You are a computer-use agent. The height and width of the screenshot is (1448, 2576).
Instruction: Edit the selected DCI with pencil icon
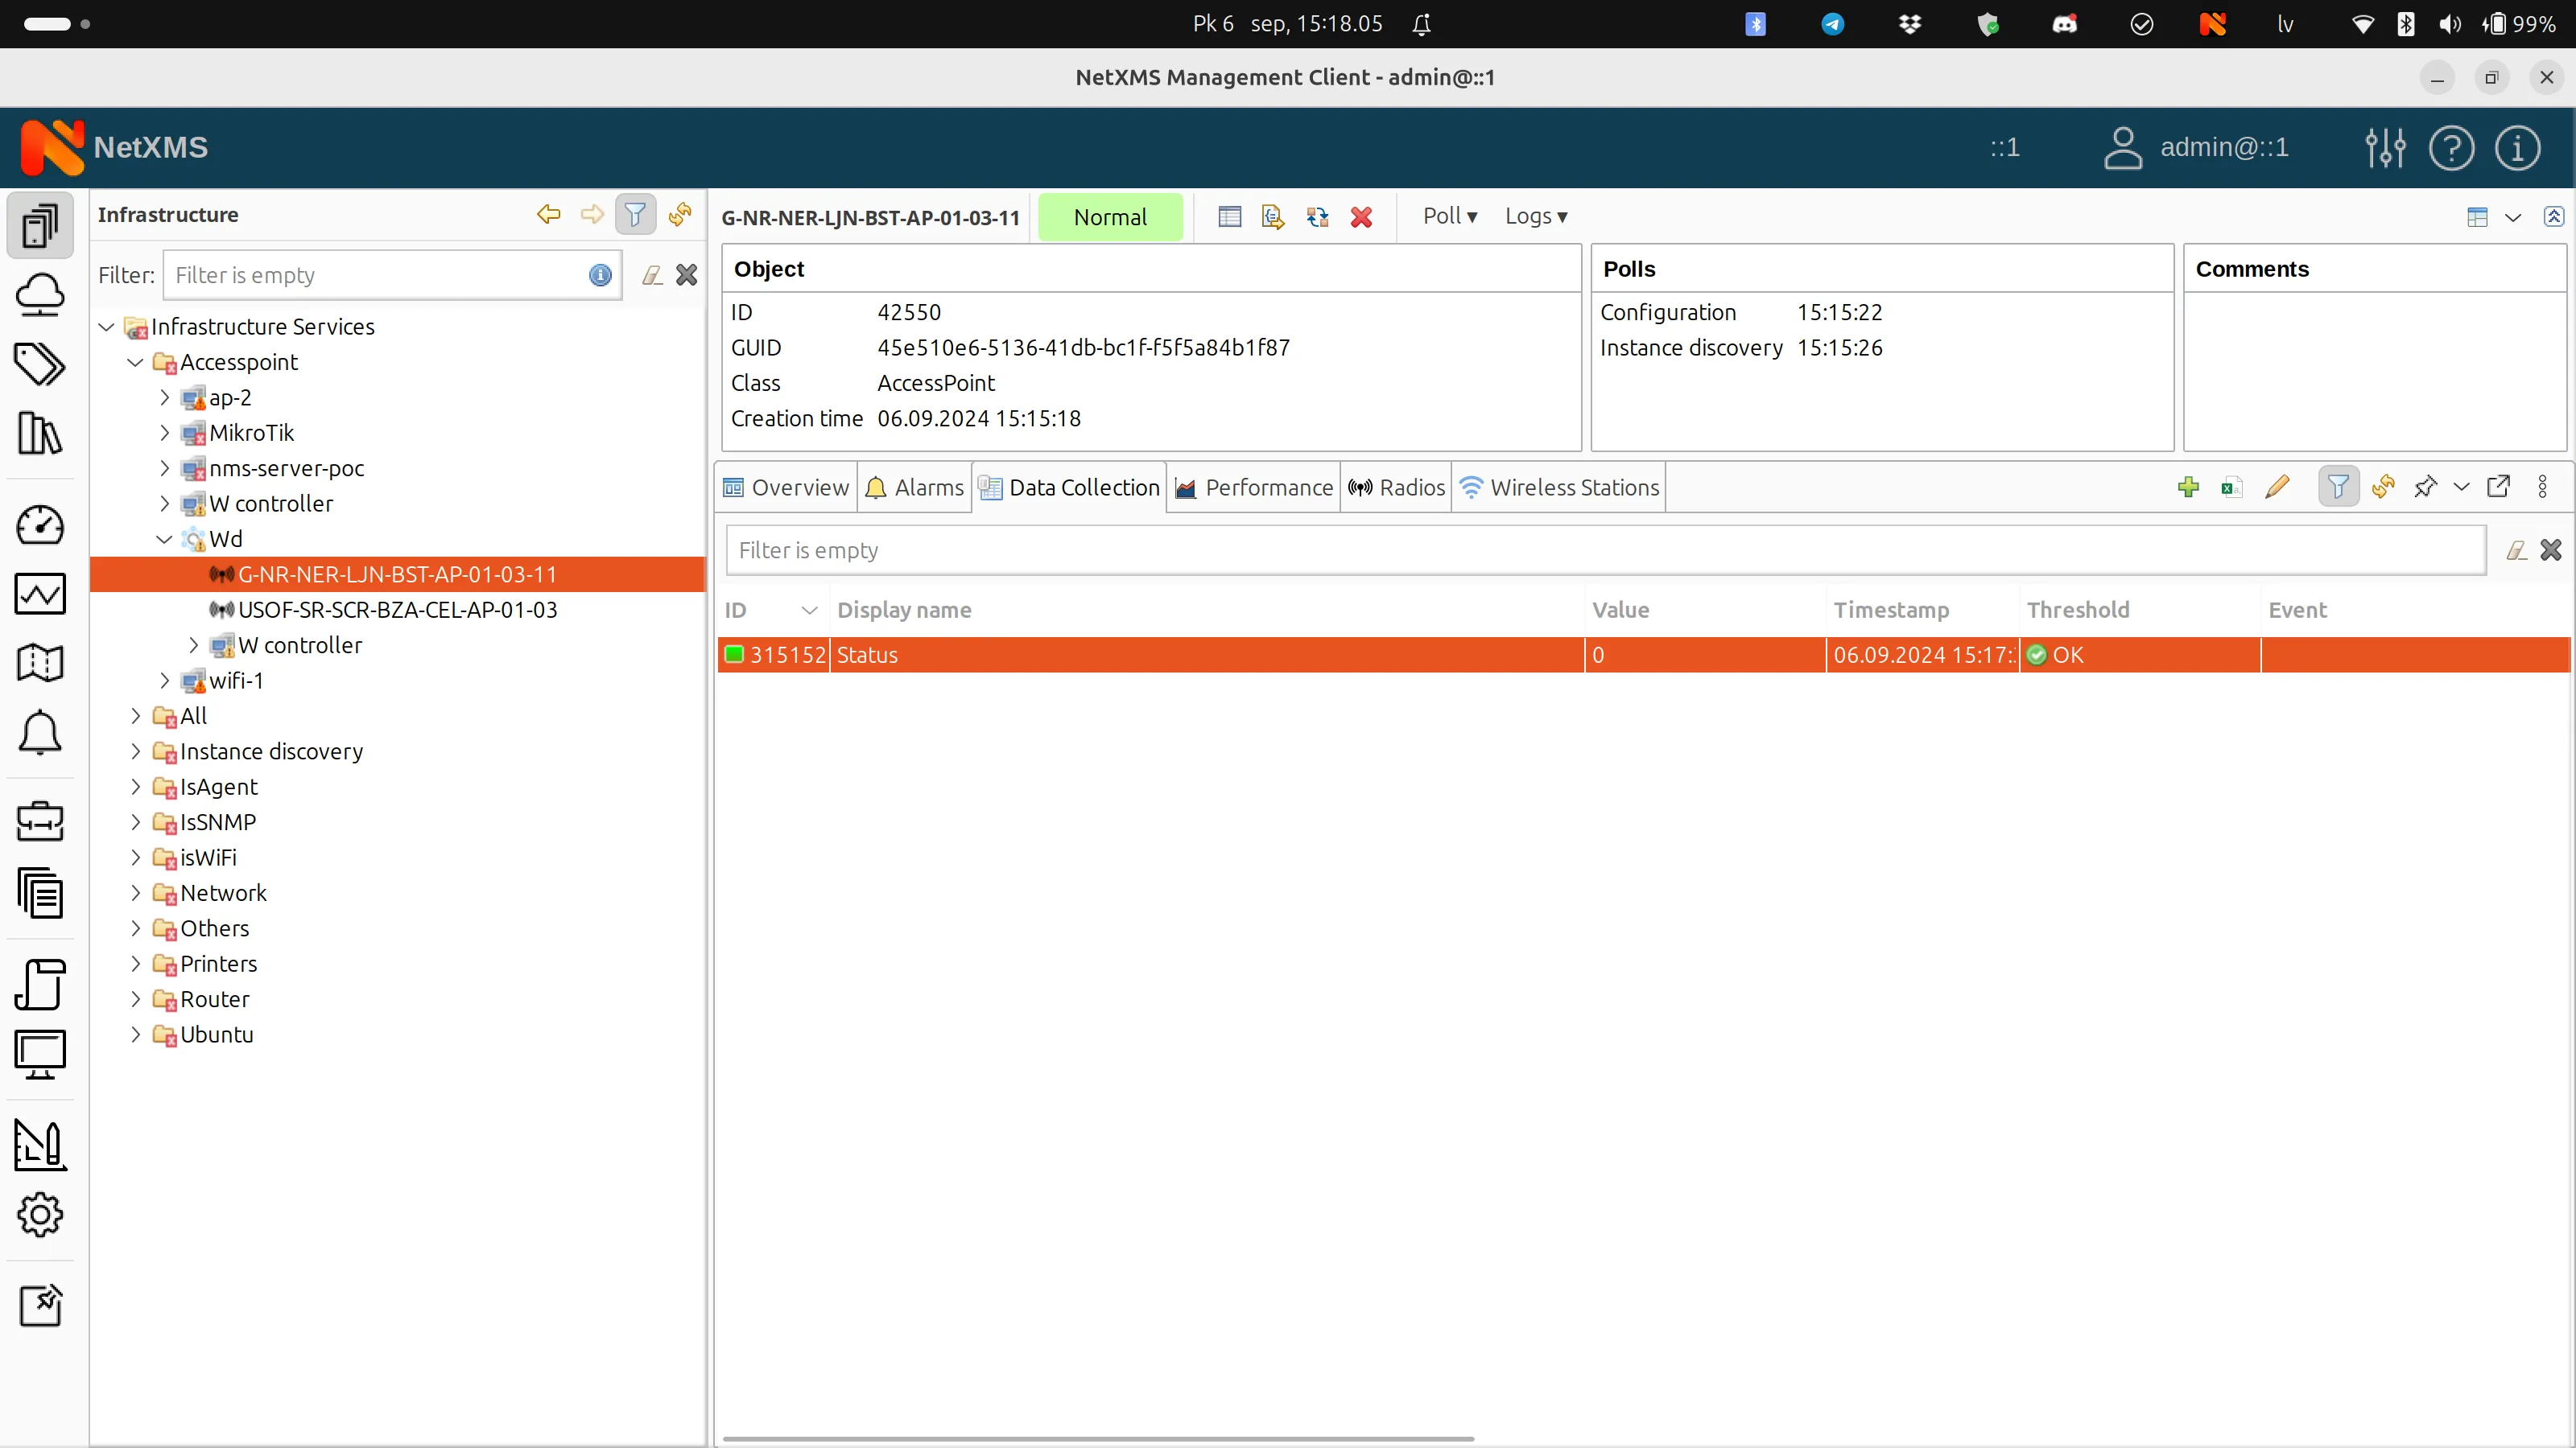2278,487
